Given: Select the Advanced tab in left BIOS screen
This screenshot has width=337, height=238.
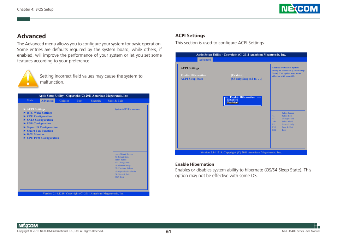Looking at the screenshot, I should pos(47,101).
